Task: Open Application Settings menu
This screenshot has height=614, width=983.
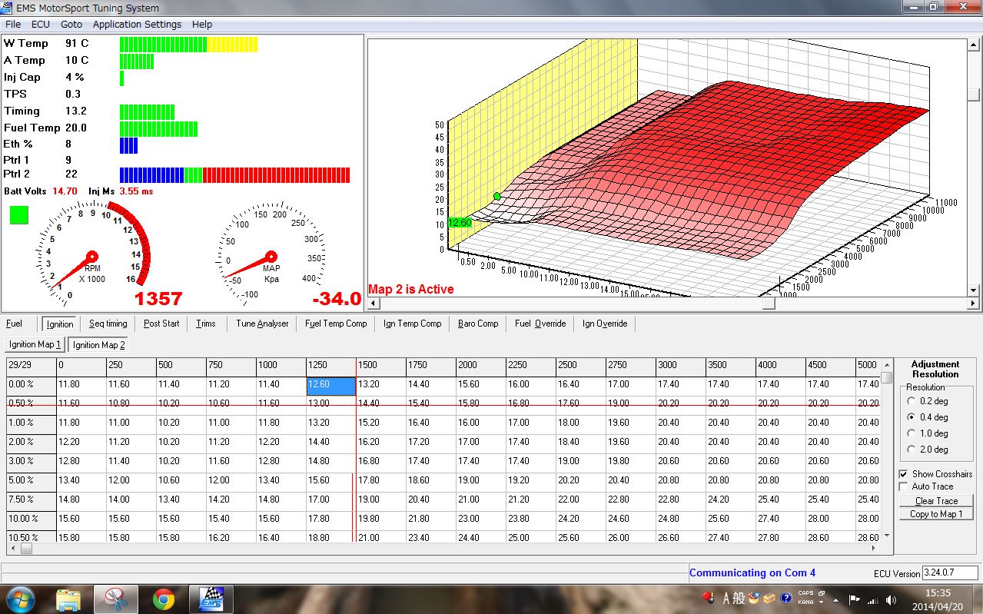Action: (x=137, y=25)
